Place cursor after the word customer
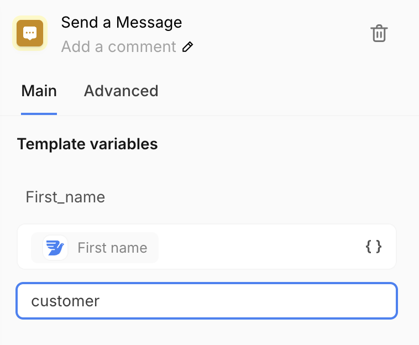Viewport: 419px width, 345px height. pyautogui.click(x=101, y=301)
